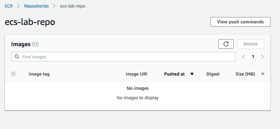Click the Image tag column header

click(39, 74)
